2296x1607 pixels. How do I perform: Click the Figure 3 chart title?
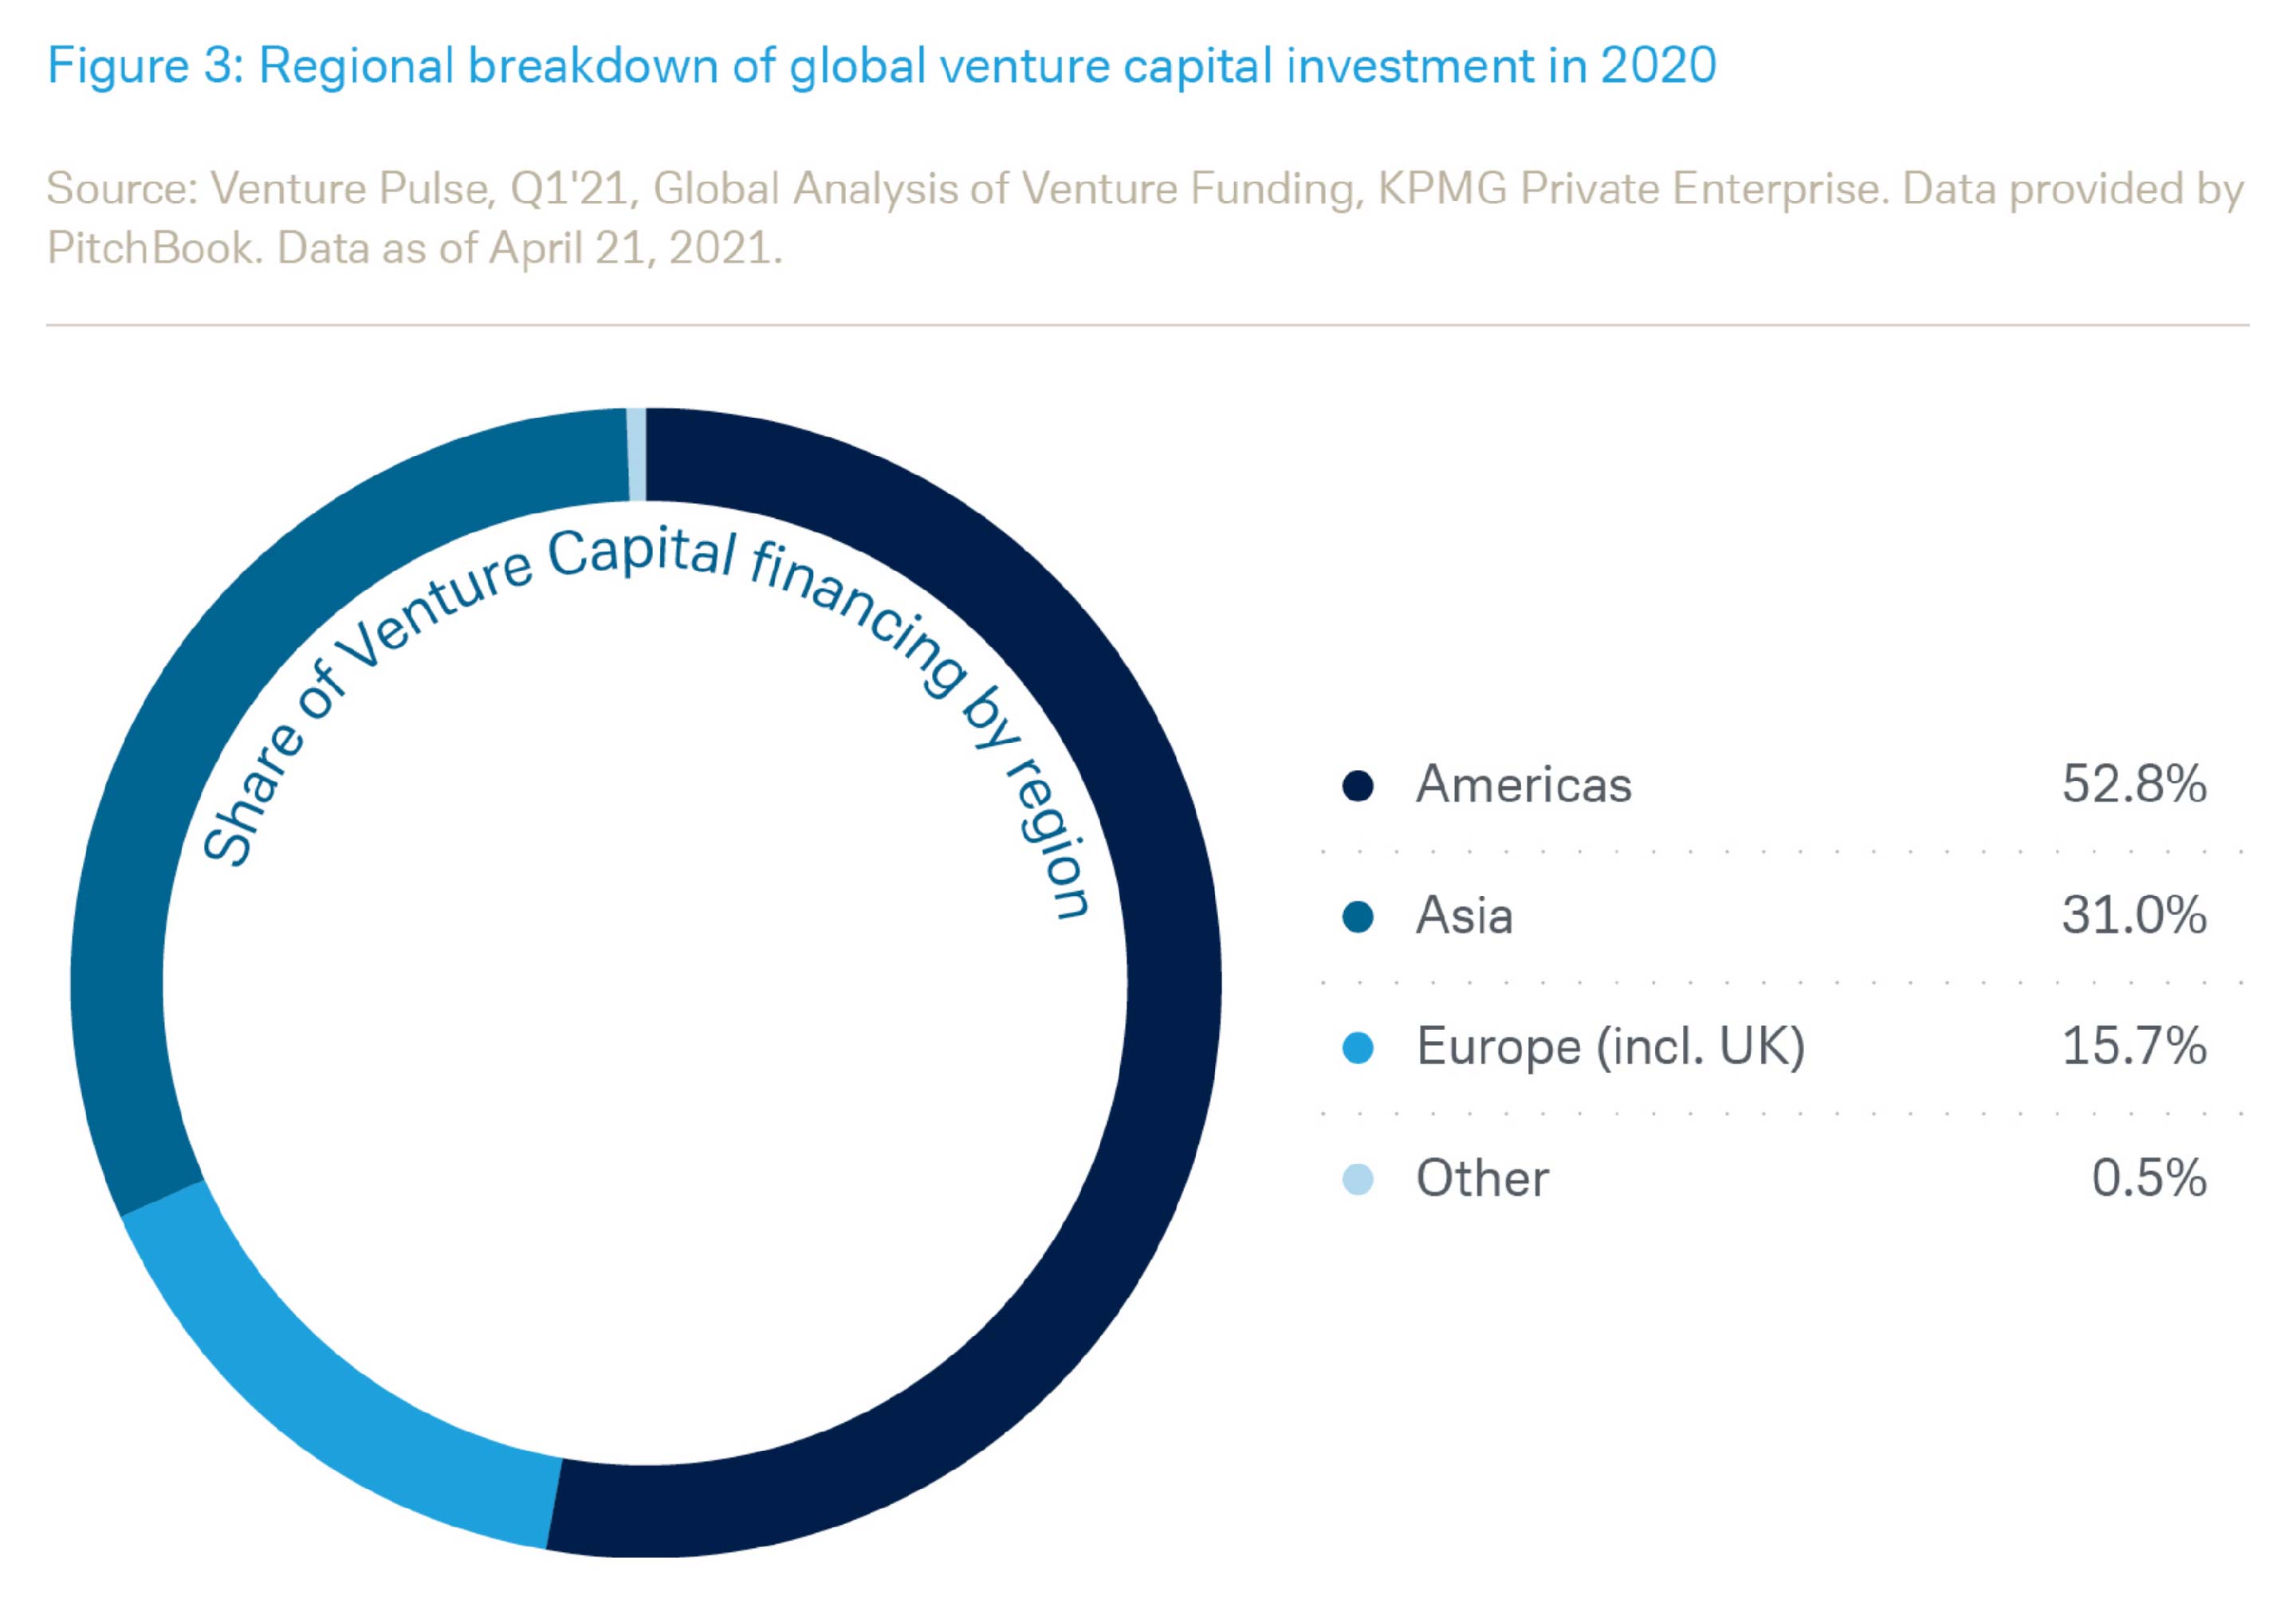tap(882, 66)
